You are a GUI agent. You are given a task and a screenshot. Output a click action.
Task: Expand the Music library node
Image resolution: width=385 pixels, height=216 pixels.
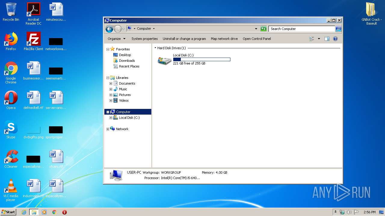(111, 89)
